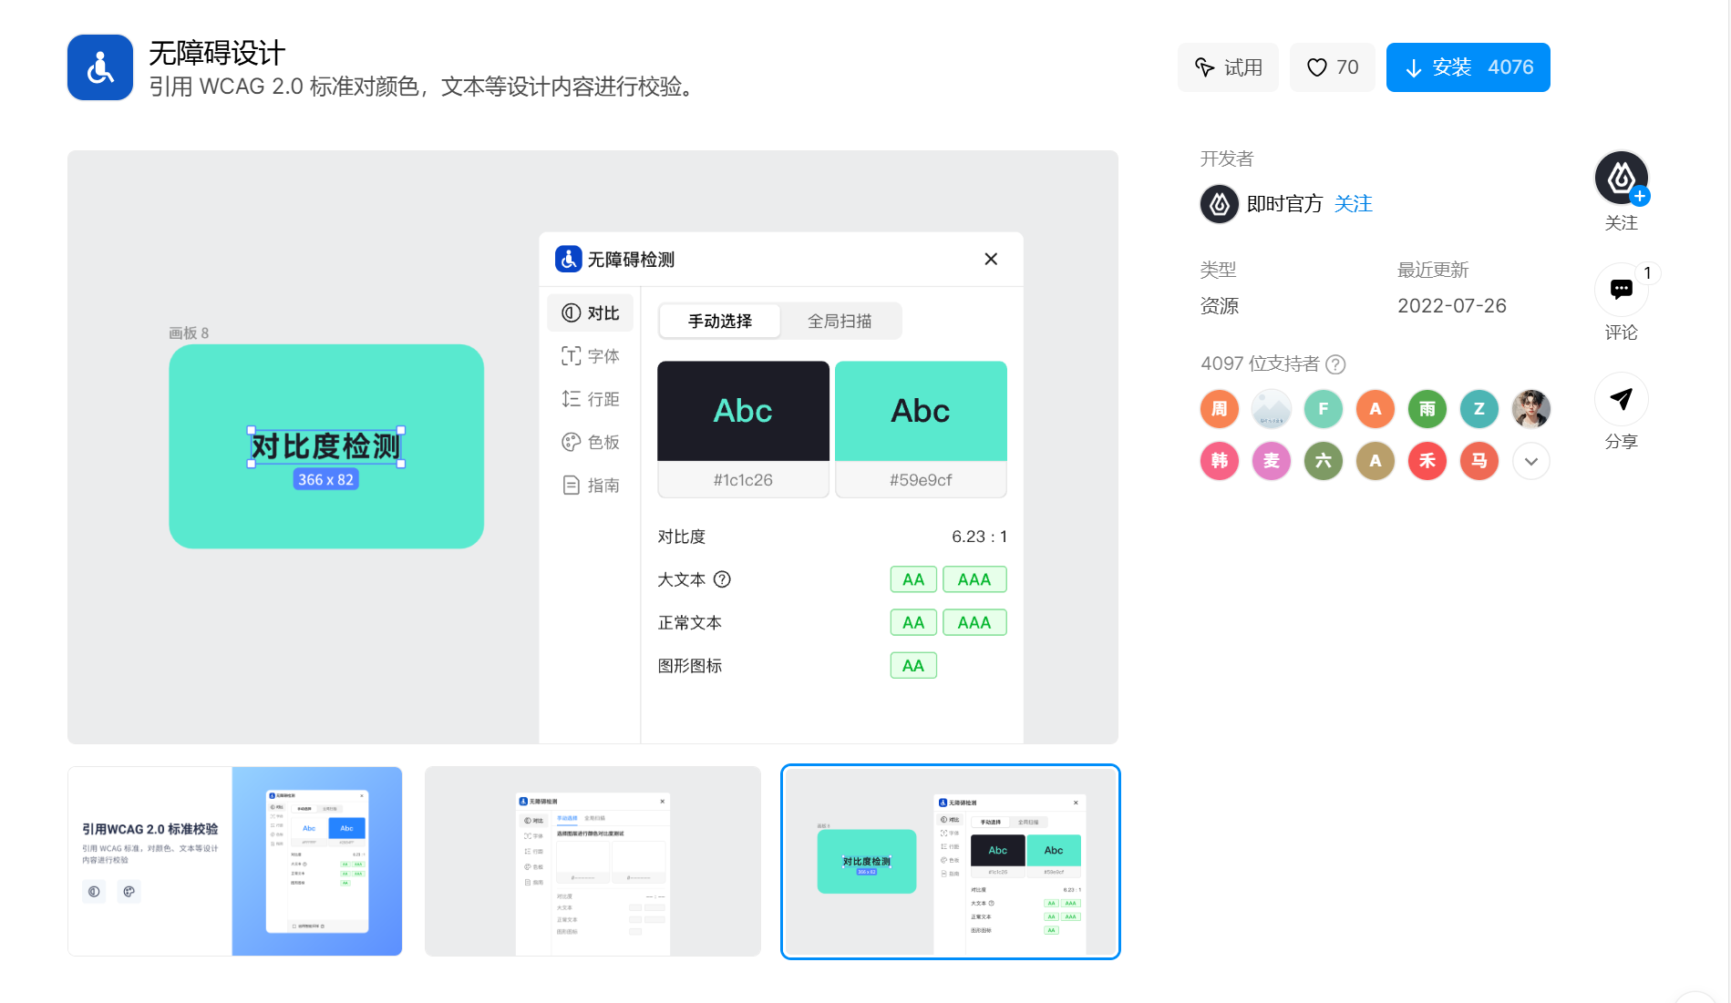Show supporter info question mark icon
Image resolution: width=1731 pixels, height=1003 pixels.
coord(1335,364)
